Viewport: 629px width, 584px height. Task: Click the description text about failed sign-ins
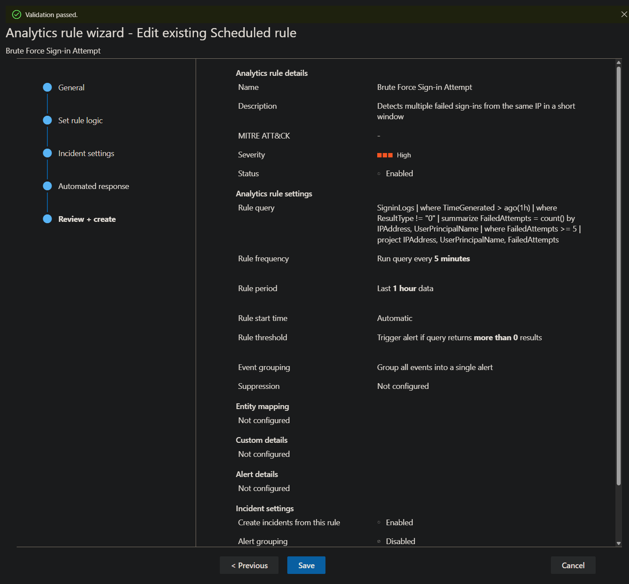coord(476,111)
